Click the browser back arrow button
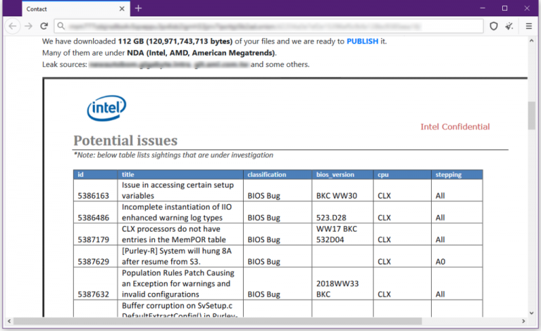The width and height of the screenshot is (541, 331). click(12, 26)
